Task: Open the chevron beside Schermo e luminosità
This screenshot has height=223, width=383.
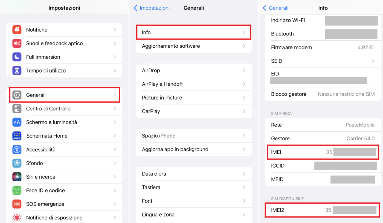Action: point(115,122)
